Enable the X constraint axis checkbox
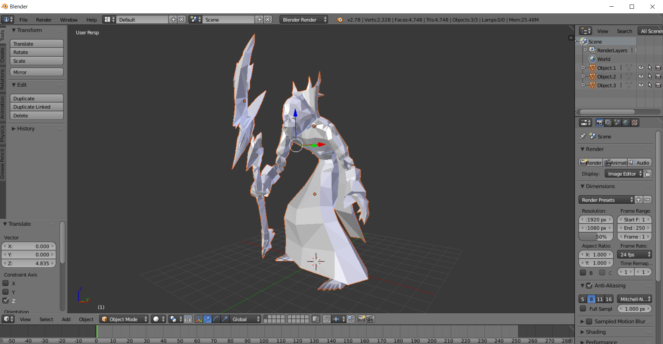This screenshot has height=344, width=663. click(6, 283)
